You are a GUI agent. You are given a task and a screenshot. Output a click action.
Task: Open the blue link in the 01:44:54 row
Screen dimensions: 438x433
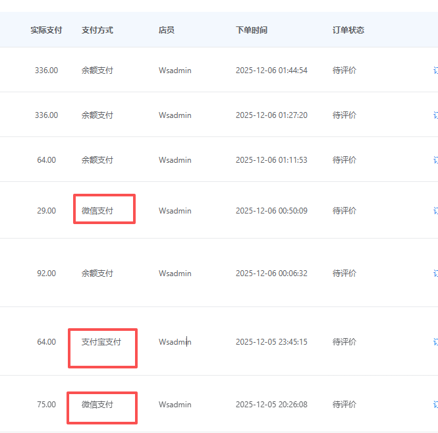pyautogui.click(x=435, y=71)
